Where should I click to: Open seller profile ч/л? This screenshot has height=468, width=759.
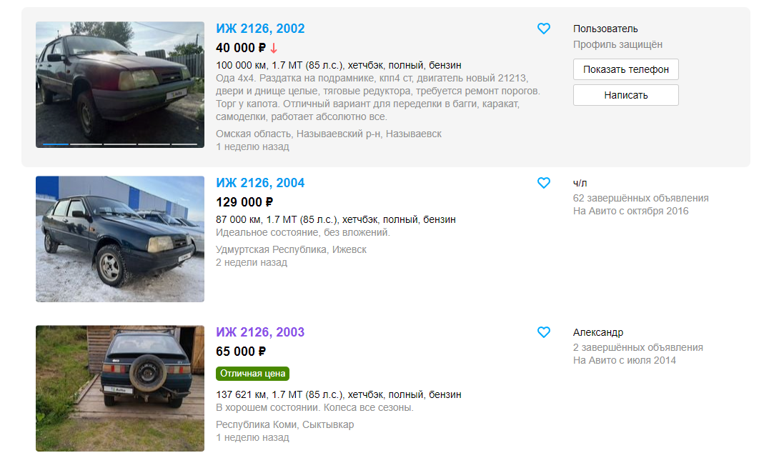580,183
